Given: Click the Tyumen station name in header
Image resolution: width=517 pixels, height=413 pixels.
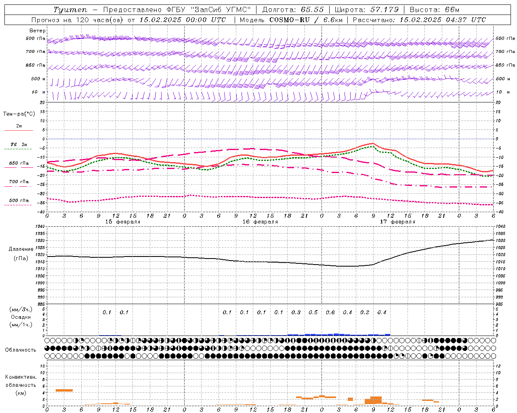Looking at the screenshot, I should (x=71, y=10).
